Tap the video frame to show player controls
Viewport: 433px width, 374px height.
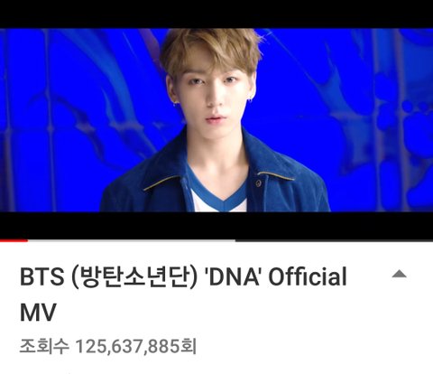pos(216,120)
